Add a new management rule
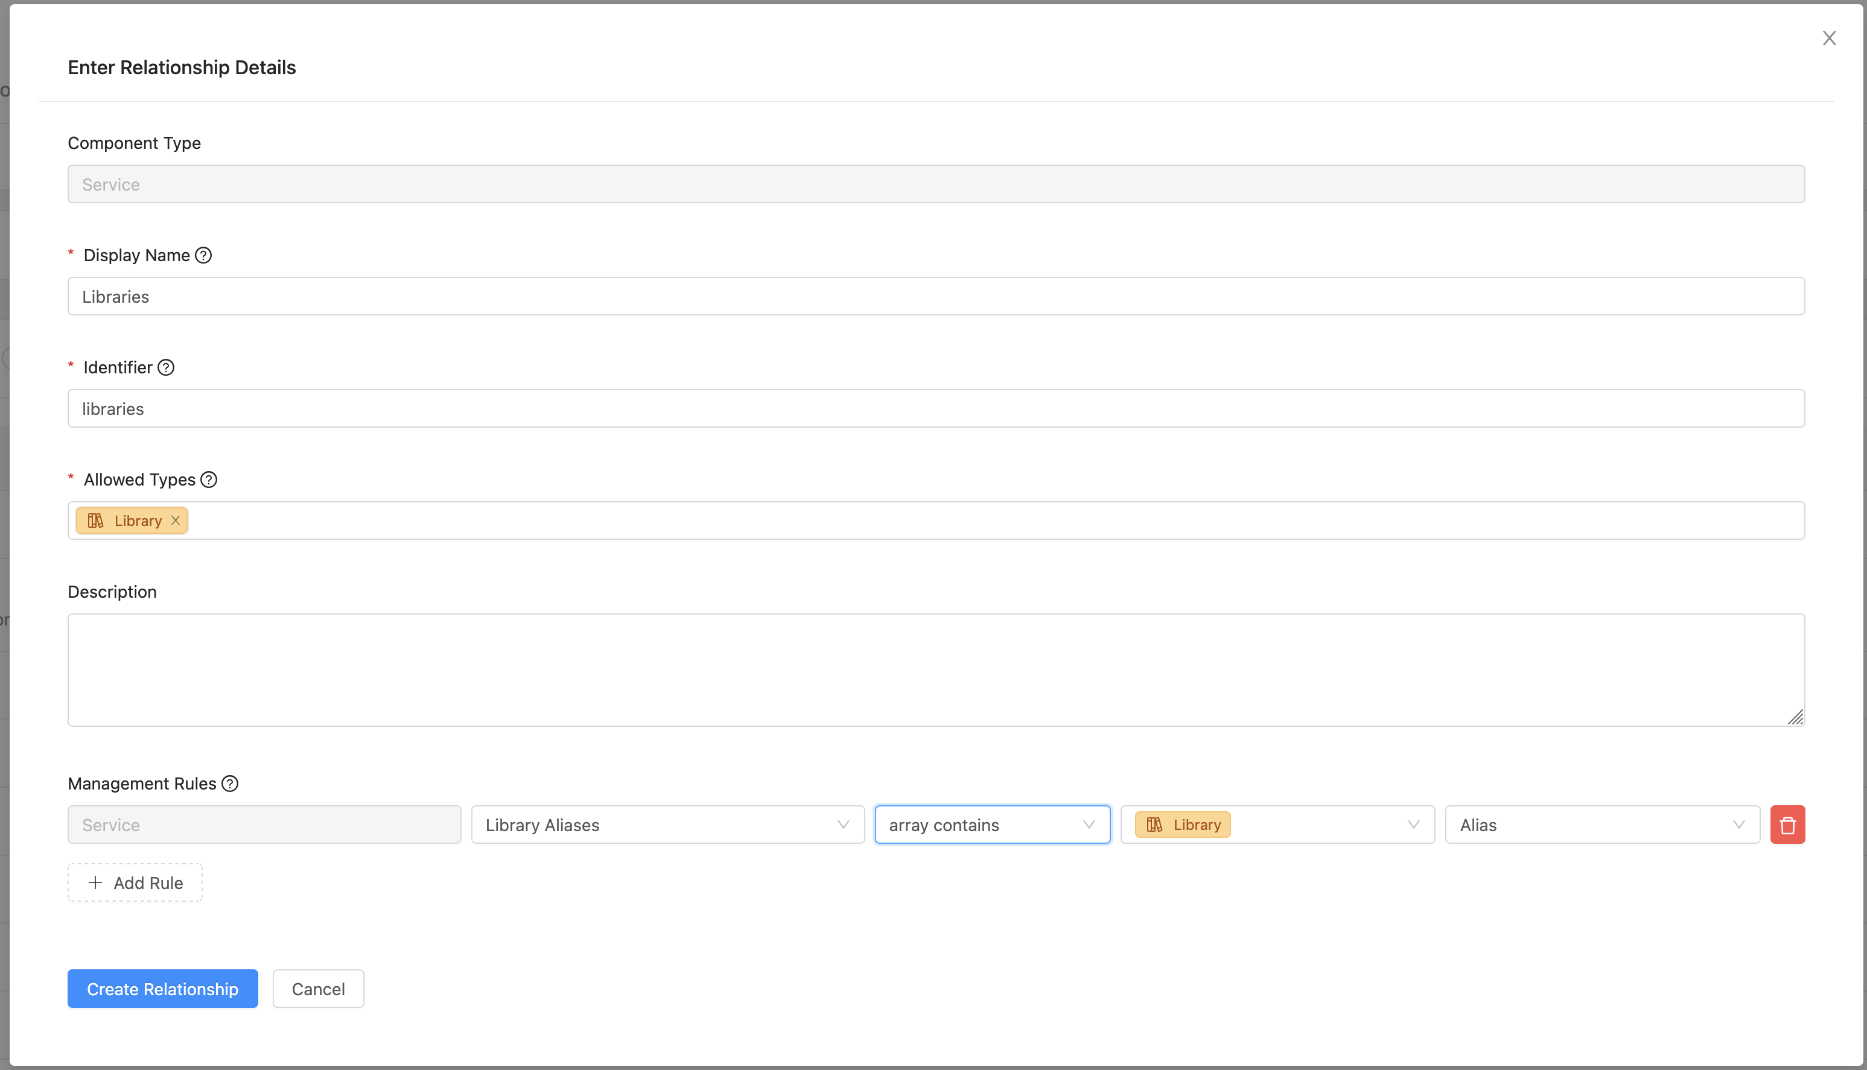Image resolution: width=1867 pixels, height=1070 pixels. pos(135,882)
